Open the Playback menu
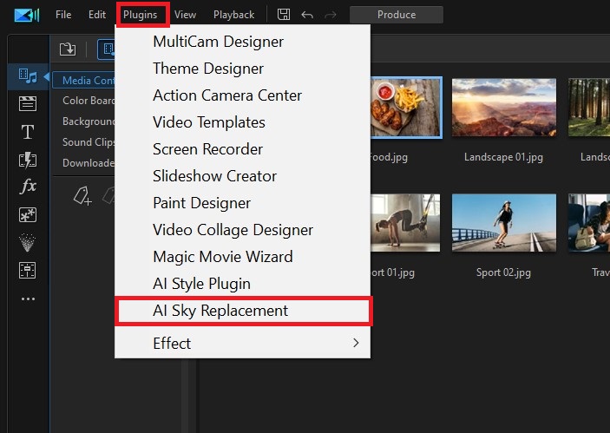The image size is (610, 433). tap(234, 14)
